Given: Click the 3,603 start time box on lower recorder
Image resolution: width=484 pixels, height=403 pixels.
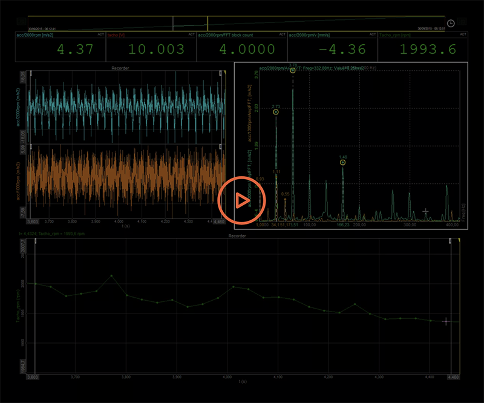Looking at the screenshot, I should pos(34,376).
